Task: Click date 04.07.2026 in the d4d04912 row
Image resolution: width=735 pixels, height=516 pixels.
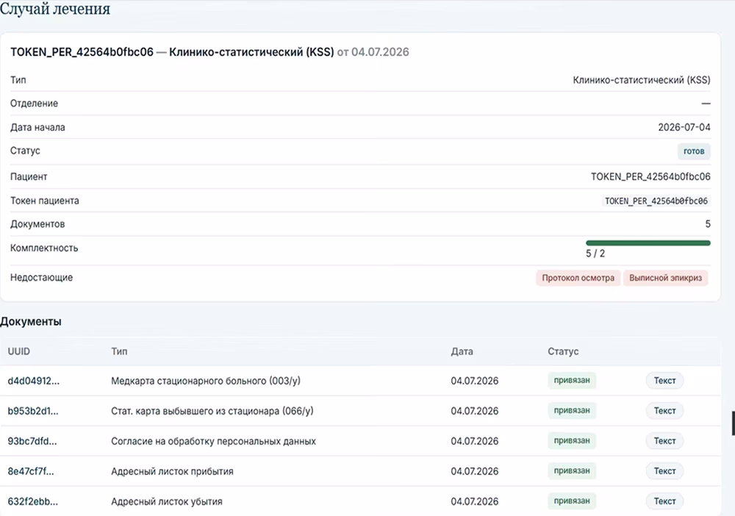Action: point(474,381)
